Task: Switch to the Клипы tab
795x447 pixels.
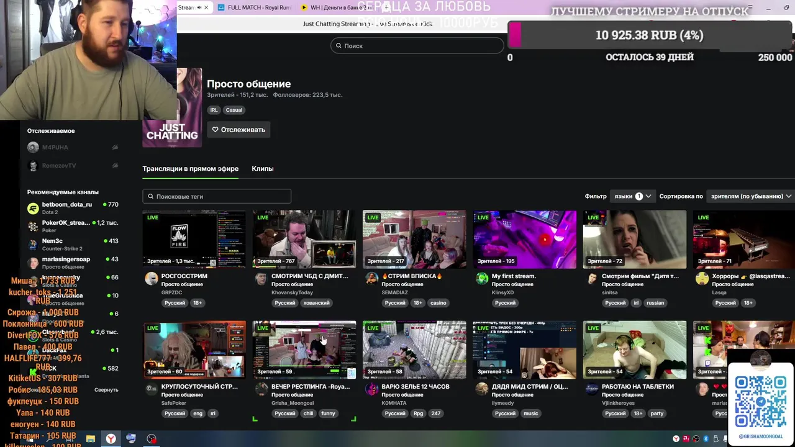Action: coord(262,169)
